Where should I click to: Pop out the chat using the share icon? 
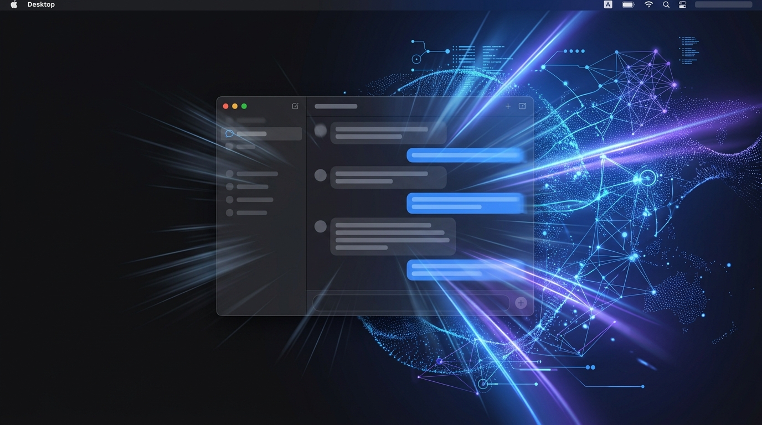click(x=522, y=106)
